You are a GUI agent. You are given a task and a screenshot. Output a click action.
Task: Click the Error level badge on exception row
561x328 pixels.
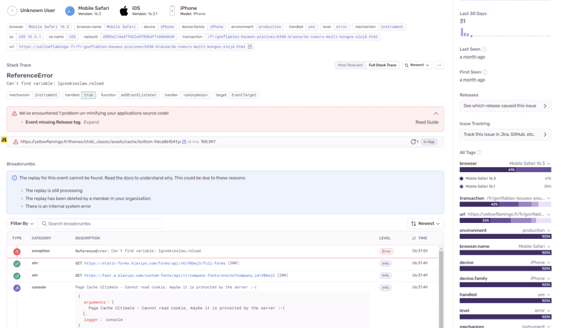(386, 251)
